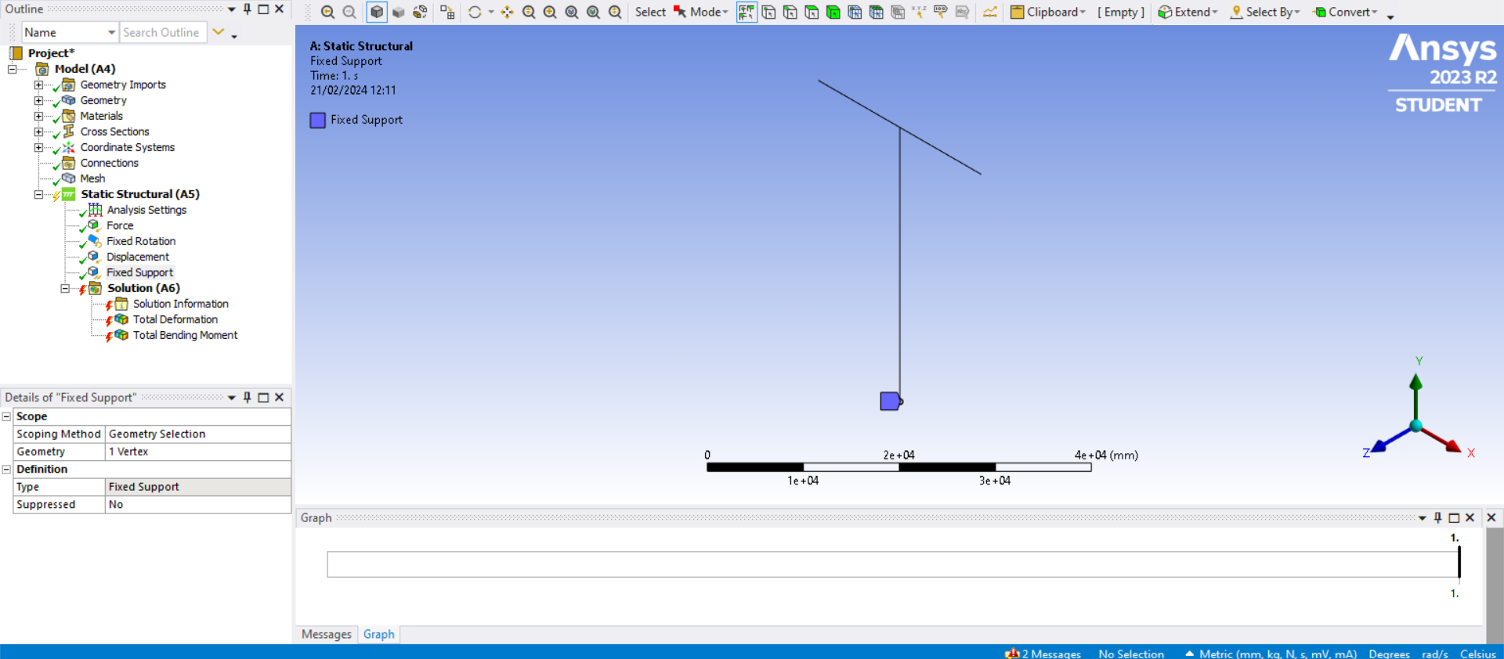Viewport: 1504px width, 659px height.
Task: Select the Total Deformation result icon
Action: [121, 319]
